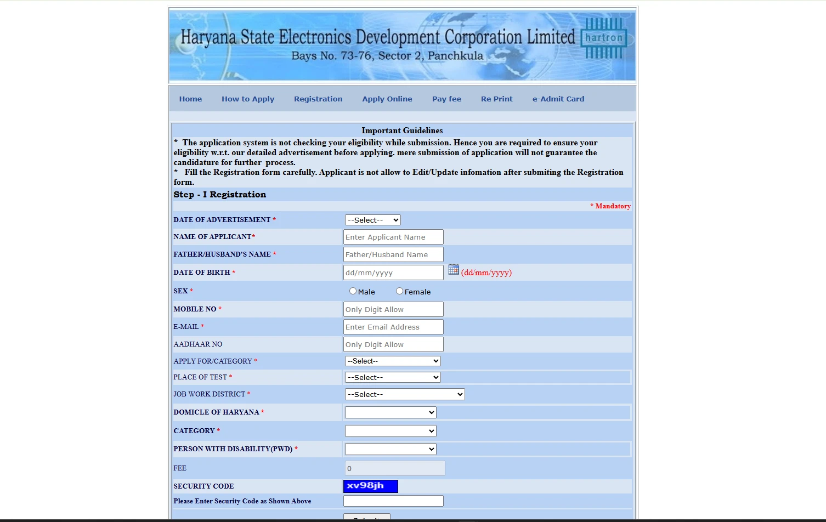Click the disabled FEE field showing 0
The height and width of the screenshot is (522, 826).
coord(395,468)
